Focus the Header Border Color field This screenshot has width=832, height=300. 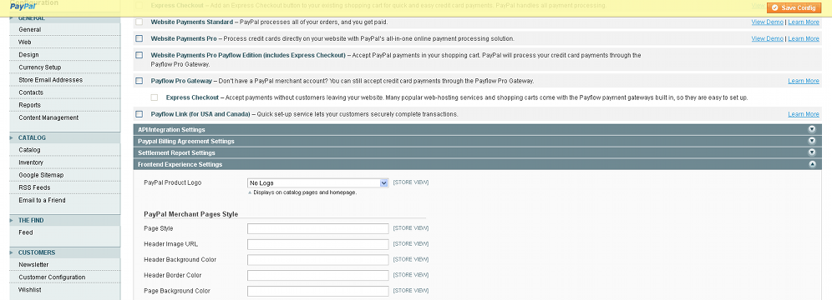[317, 276]
